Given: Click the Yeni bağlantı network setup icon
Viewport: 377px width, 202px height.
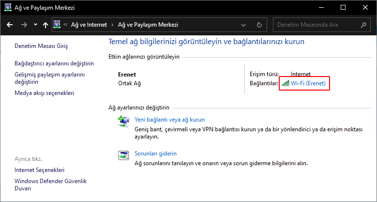Looking at the screenshot, I should click(123, 122).
